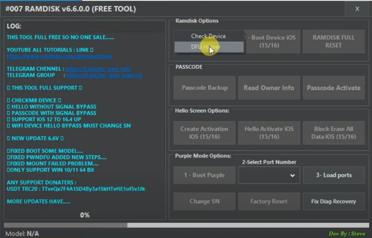Click the Read Owner Info button

click(269, 88)
